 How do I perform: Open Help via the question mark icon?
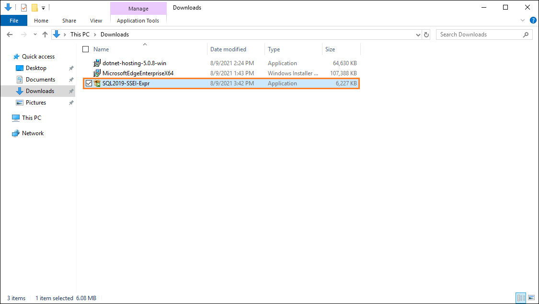tap(533, 20)
